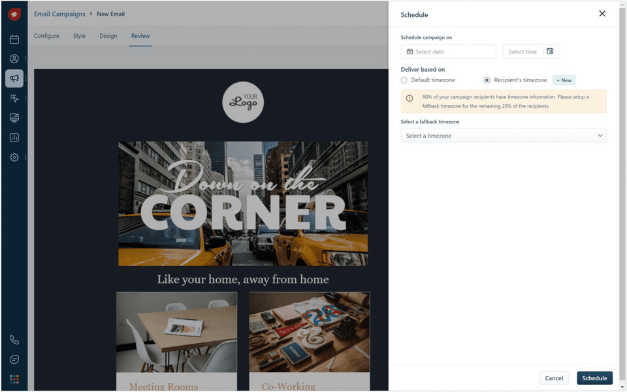
Task: Go to Email Campaigns breadcrumb link
Action: pyautogui.click(x=59, y=14)
